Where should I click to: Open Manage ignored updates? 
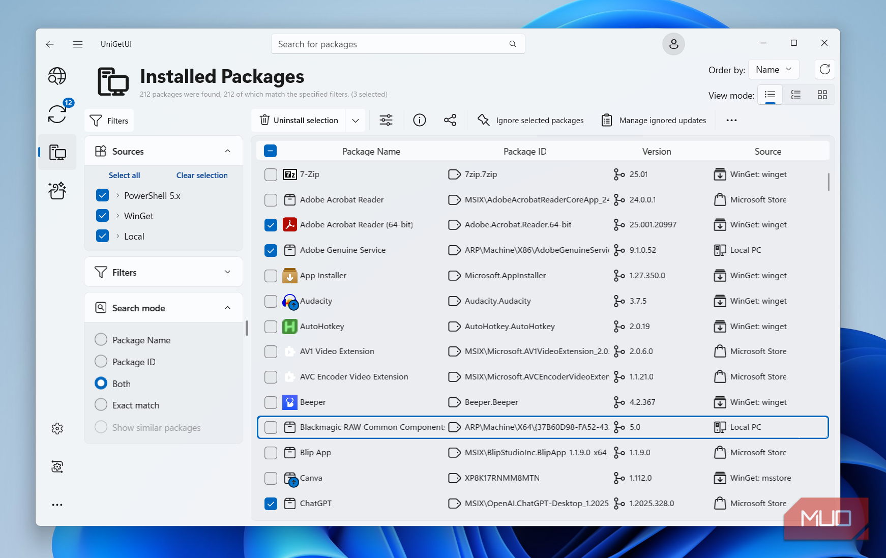(654, 121)
